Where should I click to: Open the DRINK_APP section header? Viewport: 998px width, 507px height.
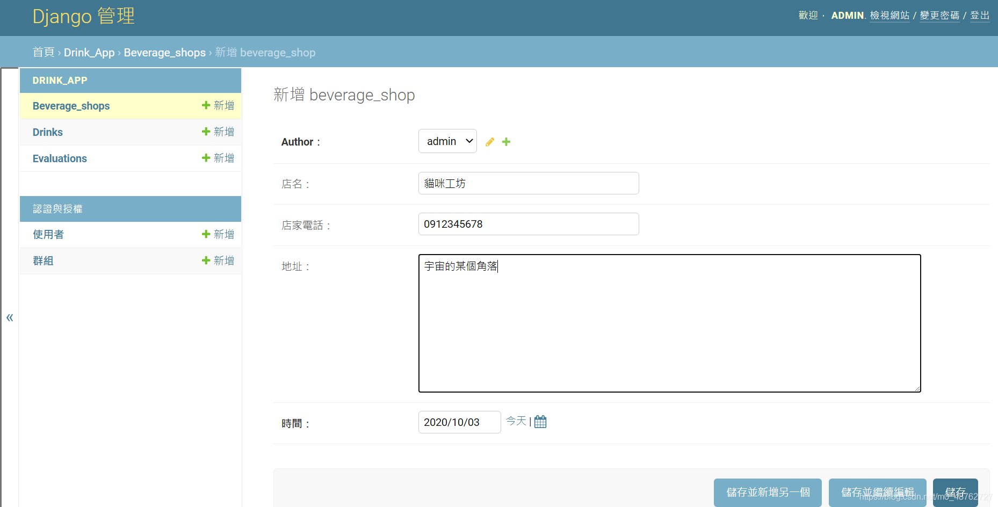[60, 81]
